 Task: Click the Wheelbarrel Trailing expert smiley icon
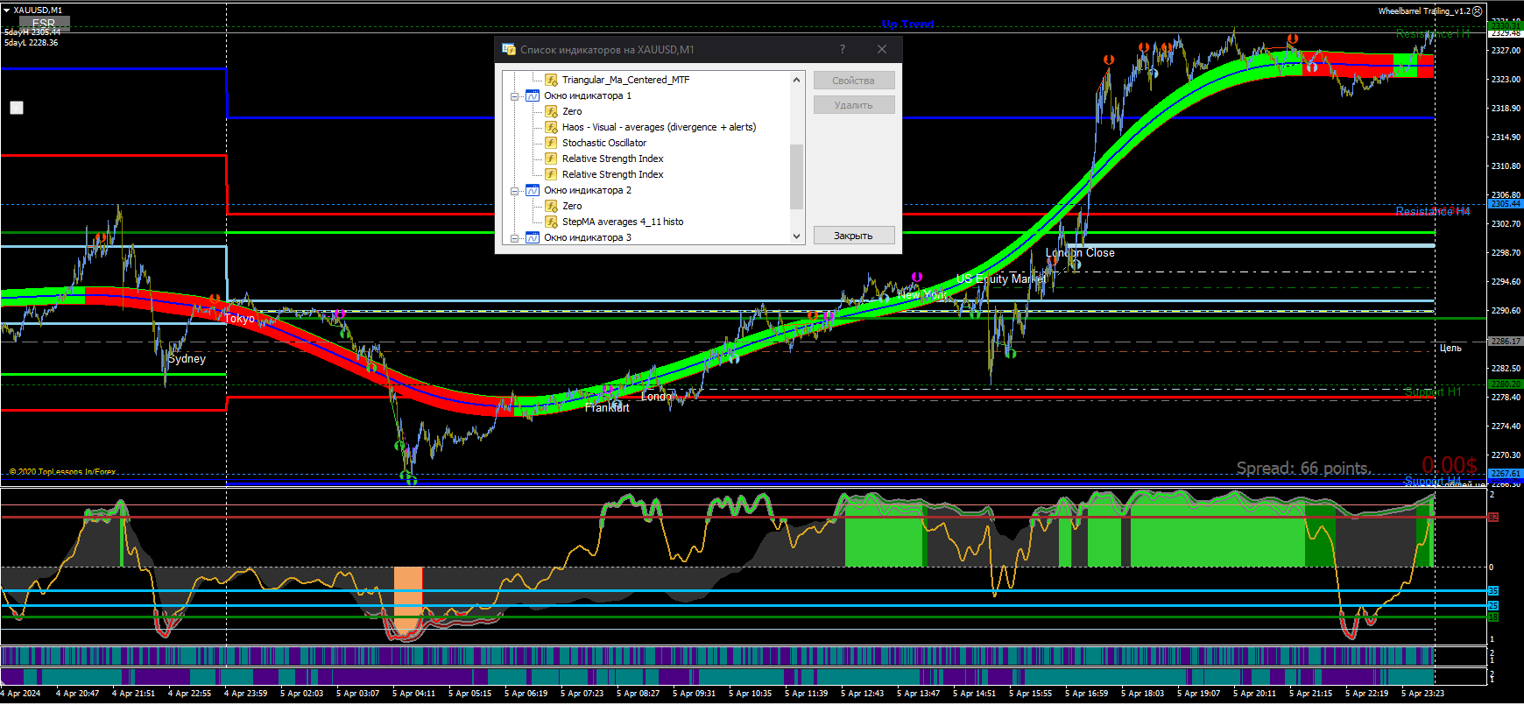[1478, 11]
